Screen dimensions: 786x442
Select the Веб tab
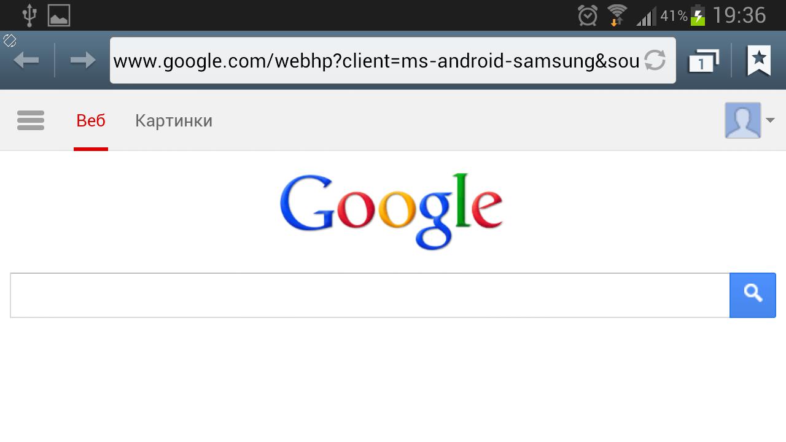click(x=91, y=120)
